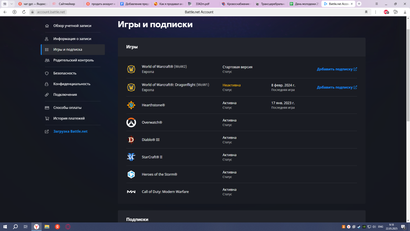The width and height of the screenshot is (410, 231).
Task: Click the WoW Dragonflight (WoW1) game icon
Action: [x=131, y=87]
